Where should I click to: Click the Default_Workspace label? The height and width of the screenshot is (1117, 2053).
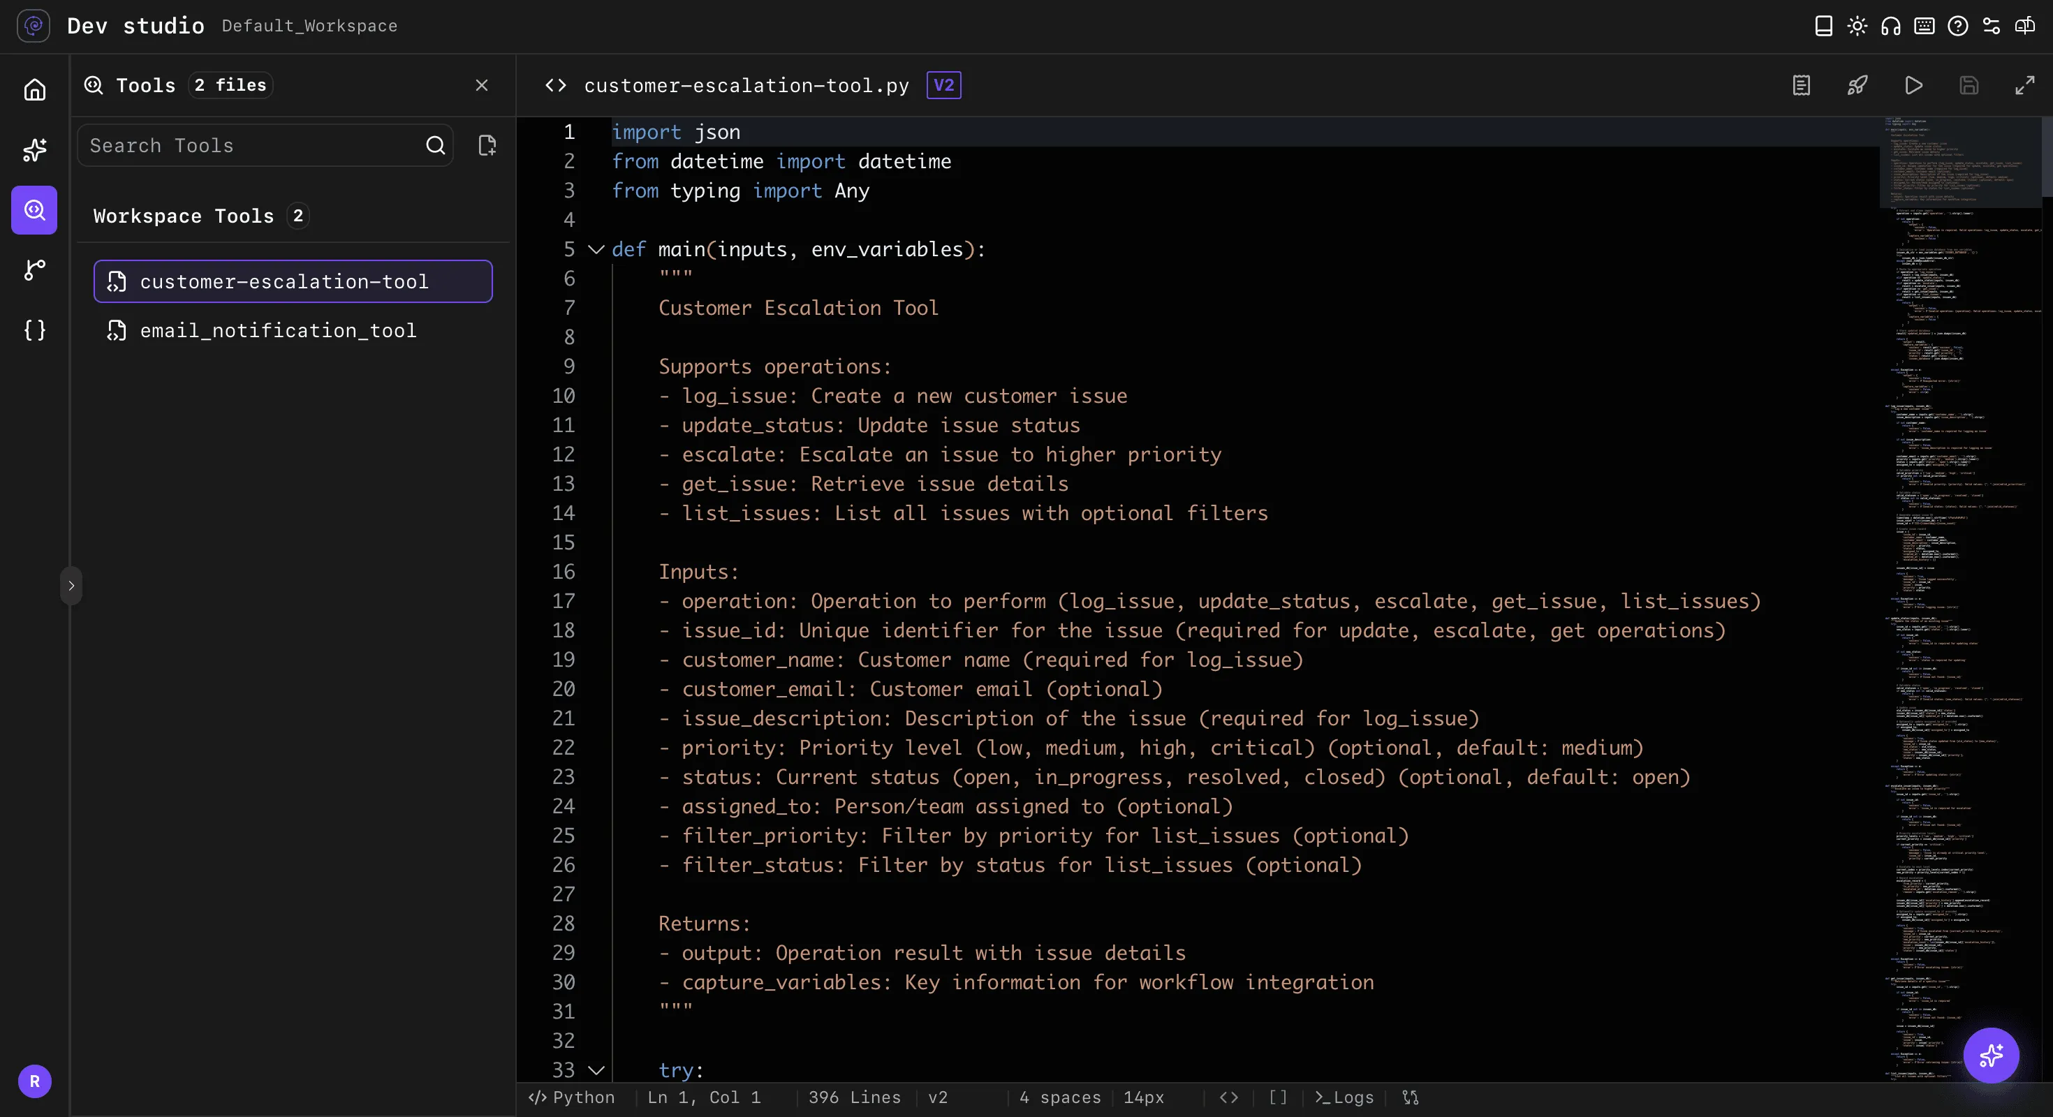(309, 26)
